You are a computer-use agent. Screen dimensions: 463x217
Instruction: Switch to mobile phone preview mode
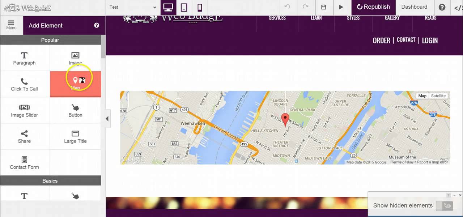200,7
